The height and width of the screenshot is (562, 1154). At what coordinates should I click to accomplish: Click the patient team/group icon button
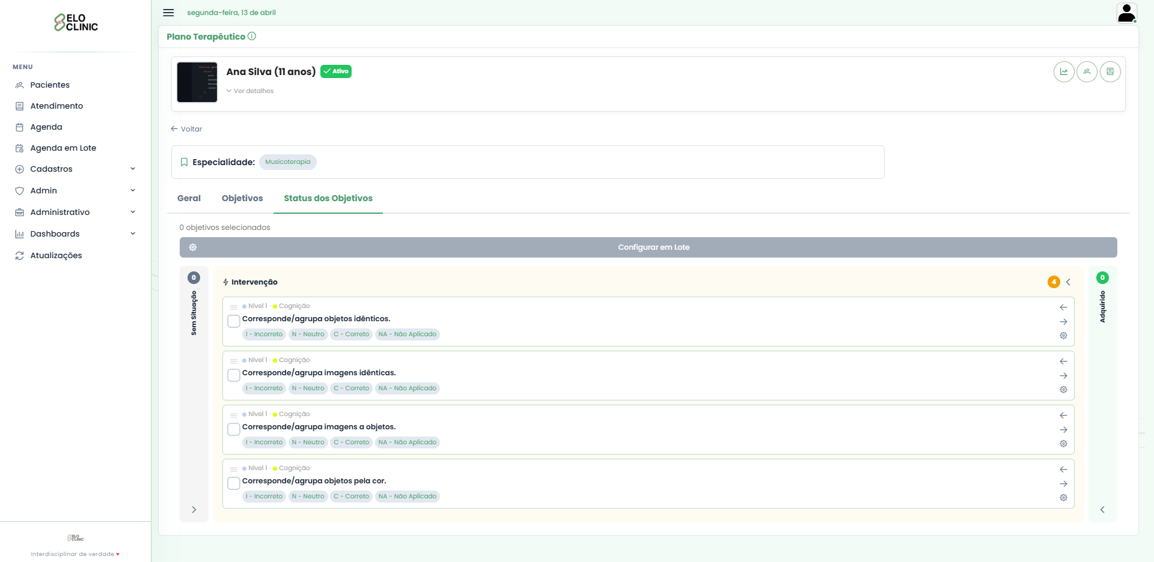(1087, 72)
